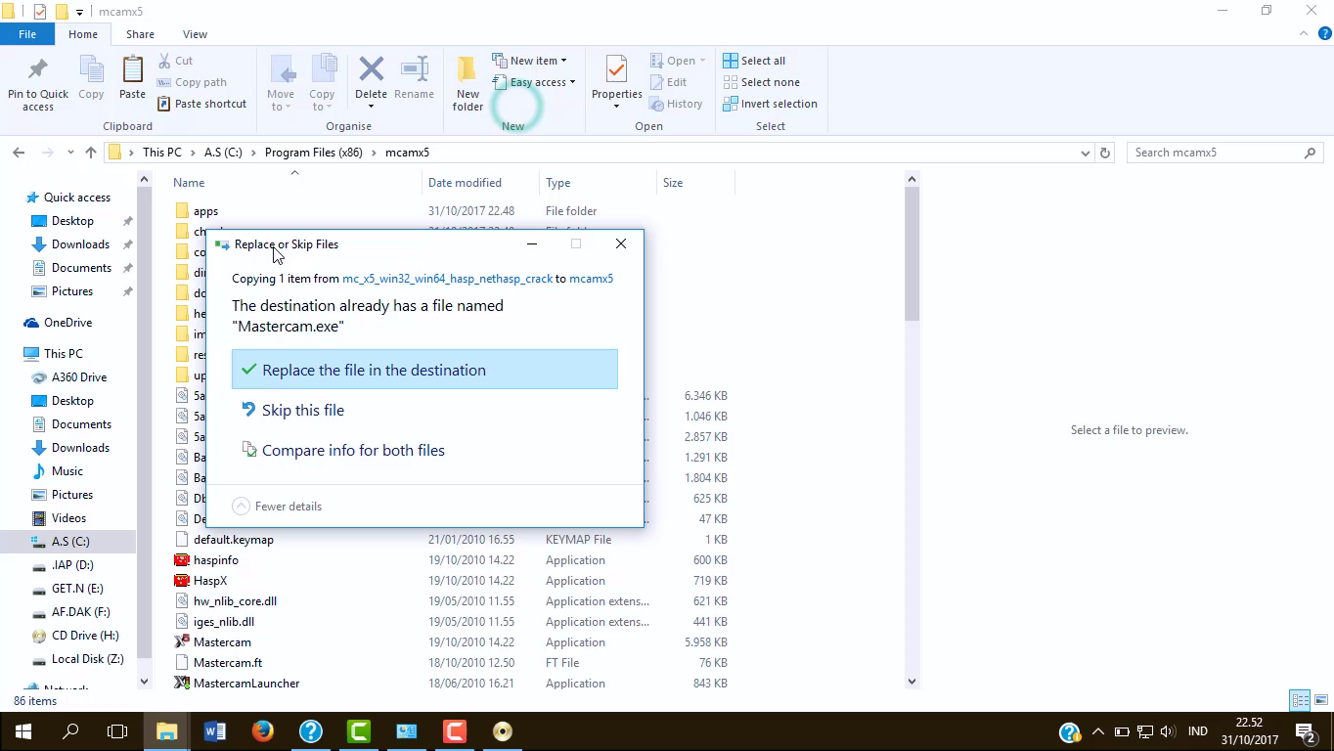
Task: Click Invert selection in the ribbon
Action: [x=770, y=104]
